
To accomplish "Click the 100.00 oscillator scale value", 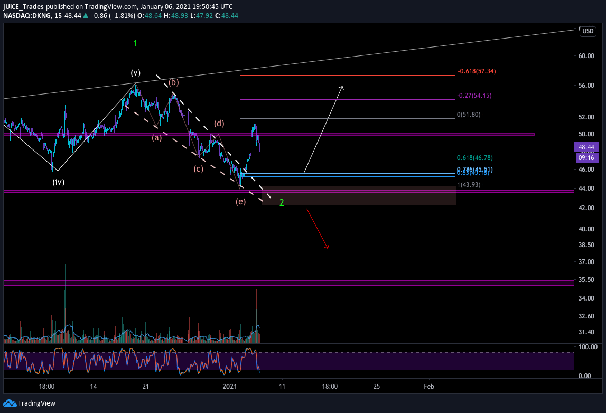I will point(588,347).
